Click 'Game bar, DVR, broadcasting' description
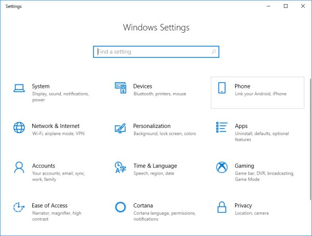Viewport: 312px width, 236px height. tap(265, 176)
